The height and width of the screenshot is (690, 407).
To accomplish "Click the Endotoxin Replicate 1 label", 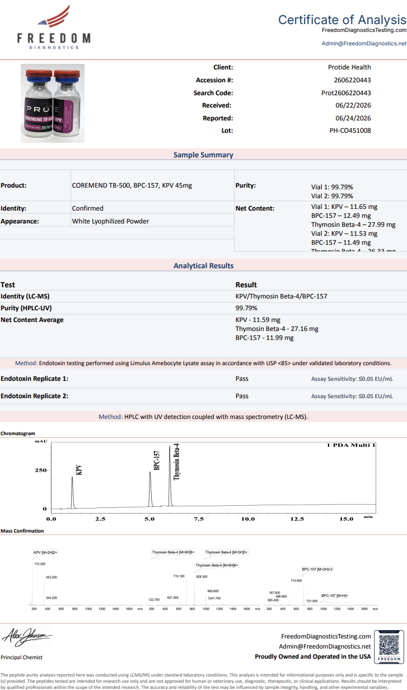I will [x=34, y=379].
